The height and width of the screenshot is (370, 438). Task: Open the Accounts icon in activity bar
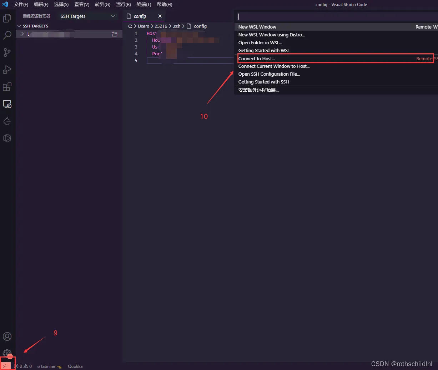click(7, 336)
